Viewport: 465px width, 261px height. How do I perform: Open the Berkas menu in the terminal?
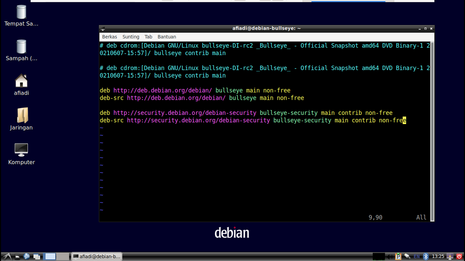pos(109,37)
